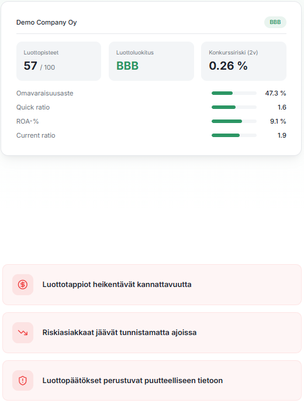The height and width of the screenshot is (403, 304).
Task: Click the Omavaraisuusaste progress bar
Action: pos(234,93)
